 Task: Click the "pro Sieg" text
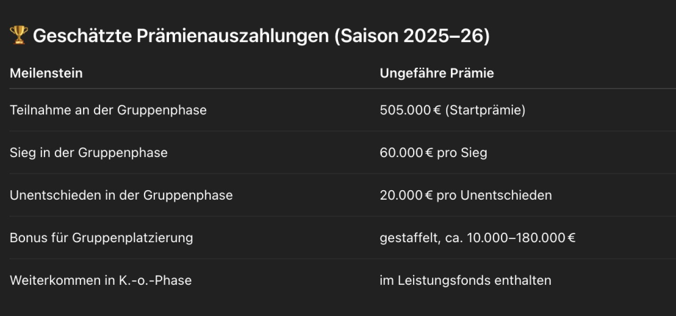point(462,152)
